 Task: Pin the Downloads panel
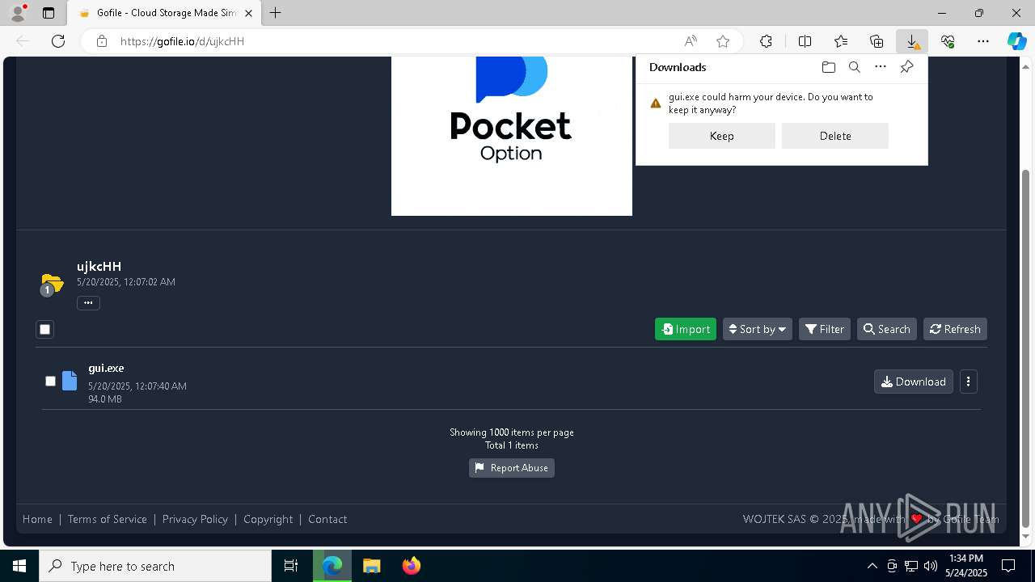pos(906,67)
